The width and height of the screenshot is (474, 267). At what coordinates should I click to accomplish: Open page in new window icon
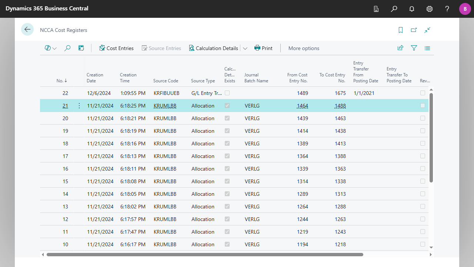414,30
